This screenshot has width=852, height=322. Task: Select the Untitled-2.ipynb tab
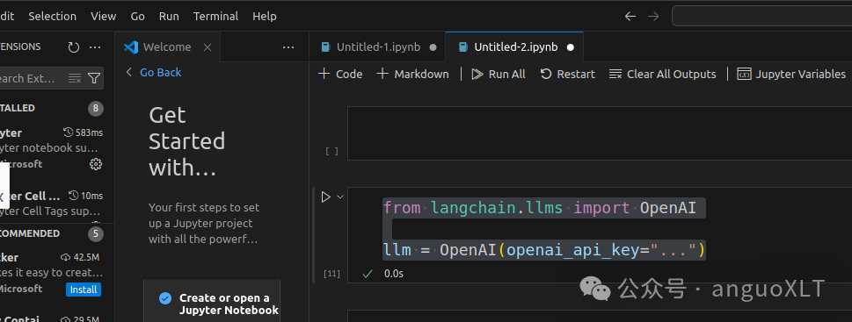[x=514, y=47]
